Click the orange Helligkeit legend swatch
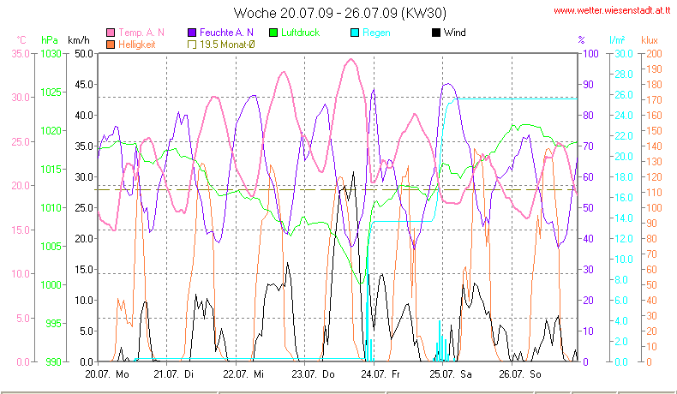Viewport: 677px width, 394px height. pyautogui.click(x=111, y=45)
